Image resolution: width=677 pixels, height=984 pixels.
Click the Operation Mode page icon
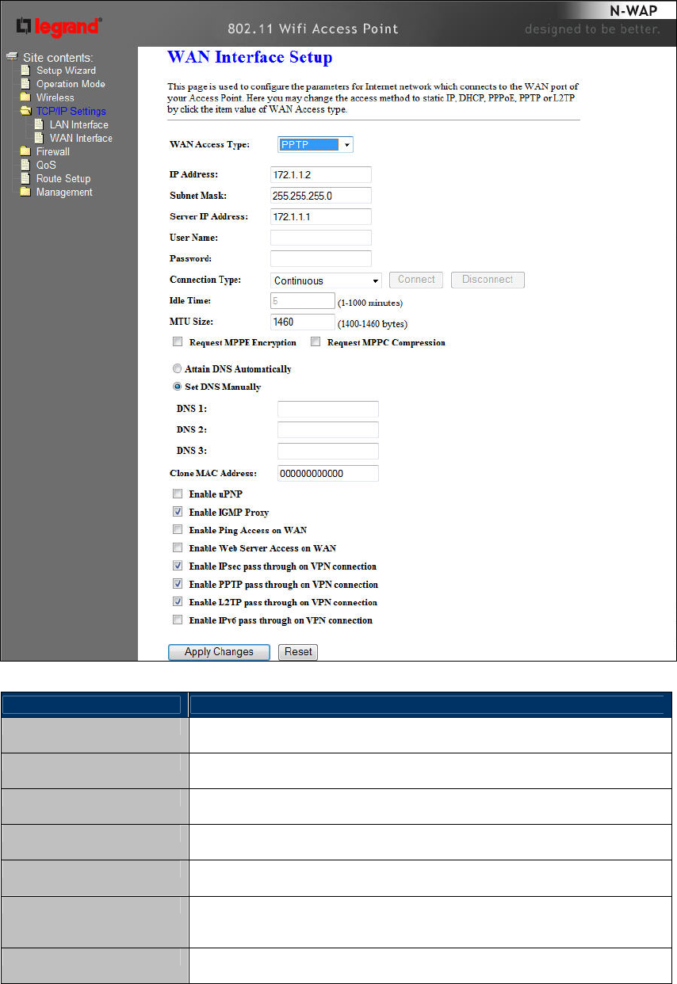(x=25, y=84)
